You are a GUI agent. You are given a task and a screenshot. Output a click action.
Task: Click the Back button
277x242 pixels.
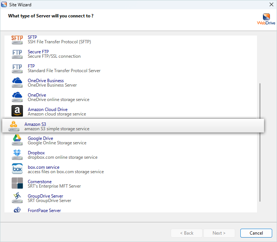tap(187, 233)
